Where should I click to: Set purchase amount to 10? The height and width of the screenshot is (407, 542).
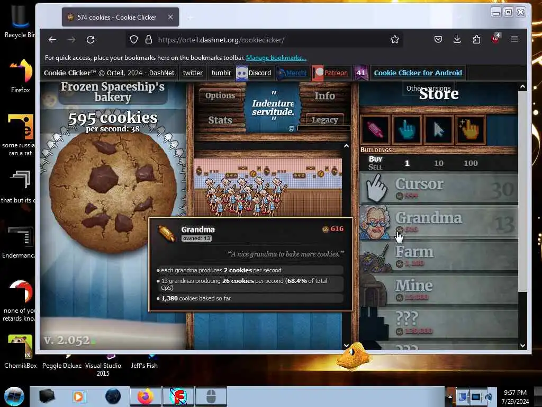[x=439, y=163]
